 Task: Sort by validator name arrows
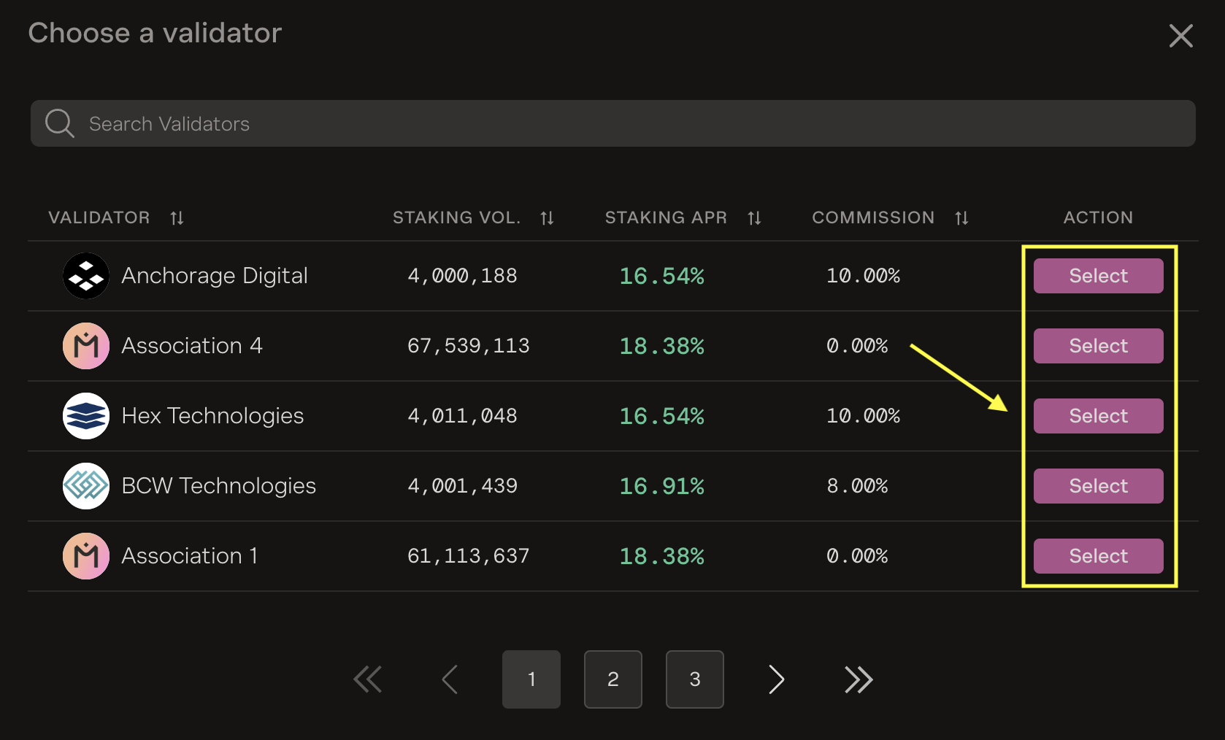tap(177, 217)
